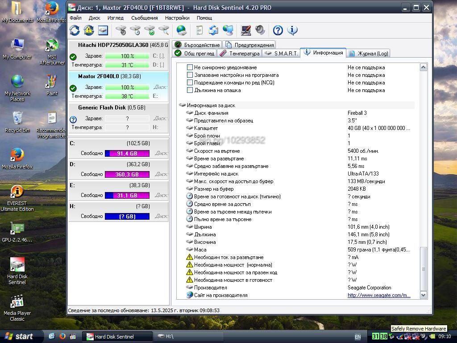Click the scroll down arrow in info panel
Screen dimensions: 457x343
point(424,295)
